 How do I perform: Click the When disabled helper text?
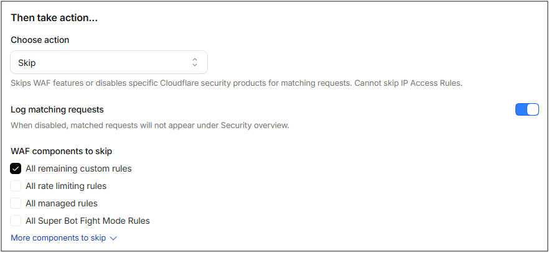coord(150,126)
